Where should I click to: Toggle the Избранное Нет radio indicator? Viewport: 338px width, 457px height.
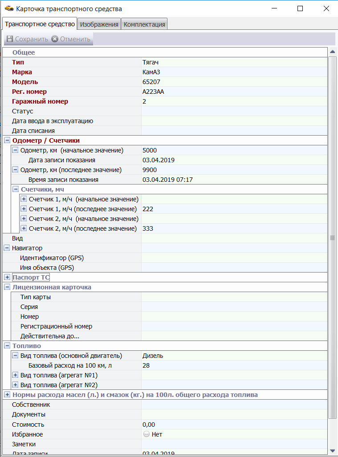[147, 434]
